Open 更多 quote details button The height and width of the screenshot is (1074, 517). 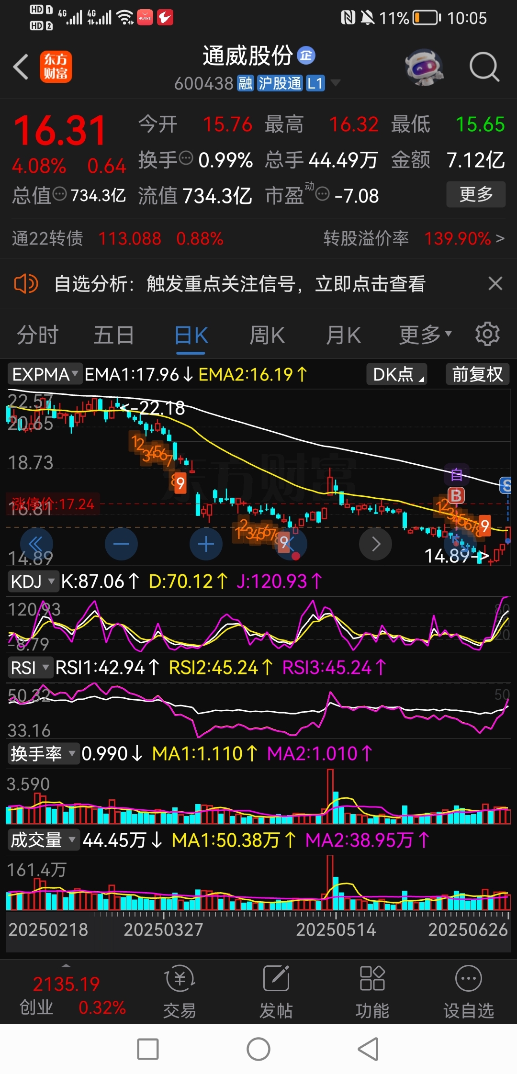[x=476, y=194]
